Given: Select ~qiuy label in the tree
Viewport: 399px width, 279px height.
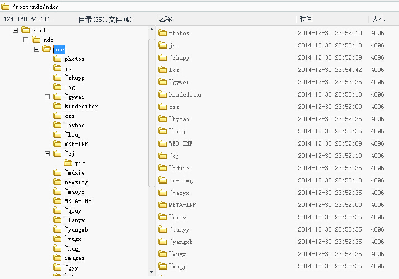Looking at the screenshot, I should click(73, 211).
